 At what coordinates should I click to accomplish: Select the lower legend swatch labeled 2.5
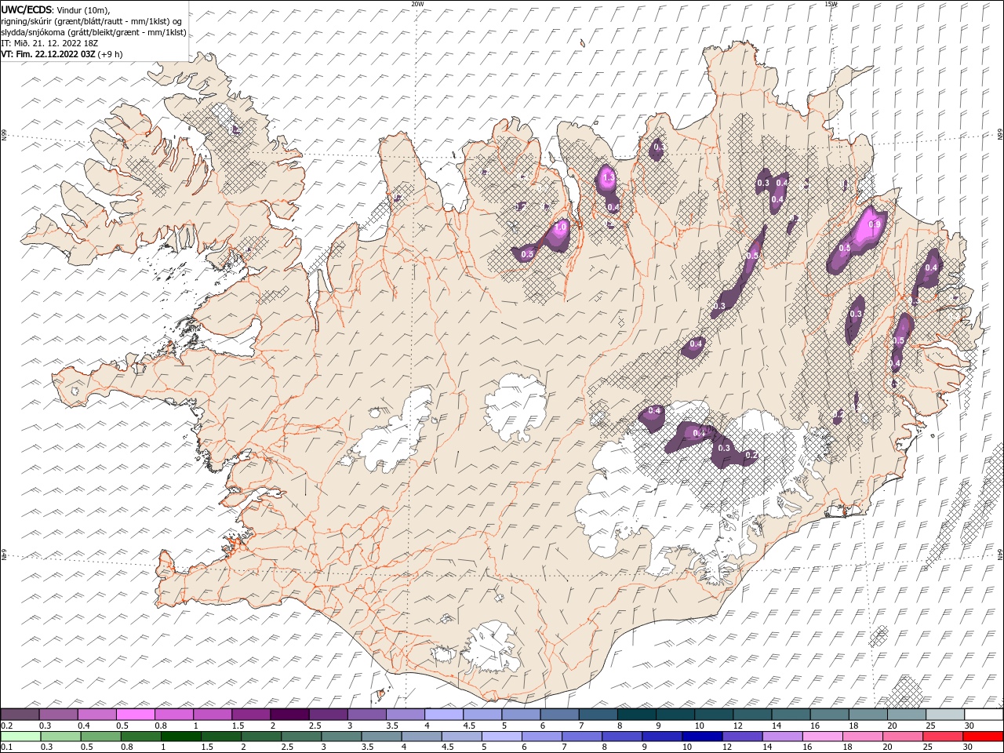click(300, 737)
